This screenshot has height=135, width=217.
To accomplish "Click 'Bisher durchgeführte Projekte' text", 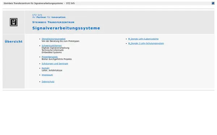I will 57,59.
